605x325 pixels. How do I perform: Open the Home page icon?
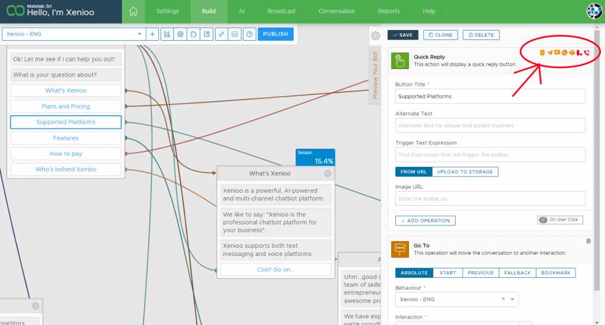click(x=133, y=11)
